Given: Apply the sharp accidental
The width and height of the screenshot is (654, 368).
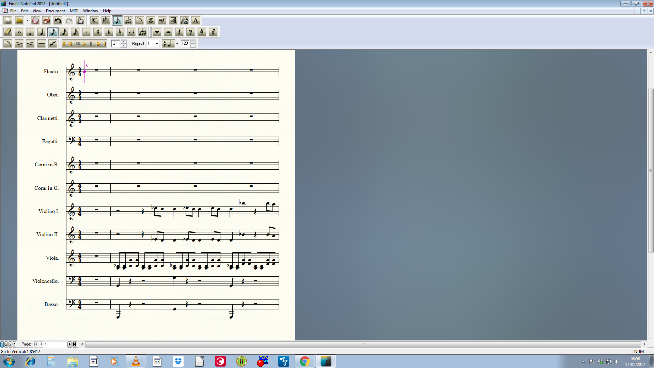Looking at the screenshot, I should tap(98, 32).
